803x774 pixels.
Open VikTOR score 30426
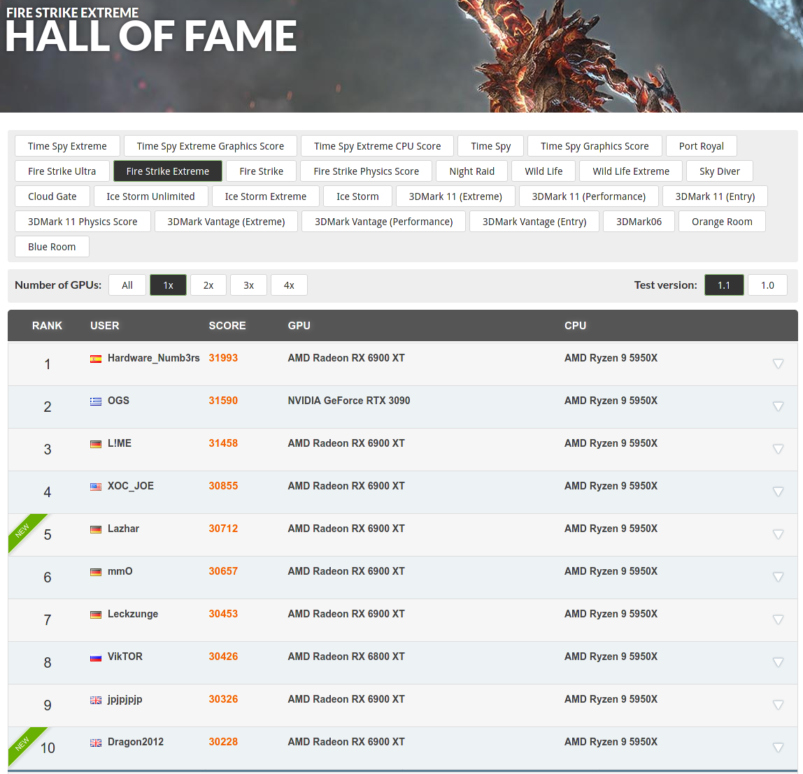223,657
